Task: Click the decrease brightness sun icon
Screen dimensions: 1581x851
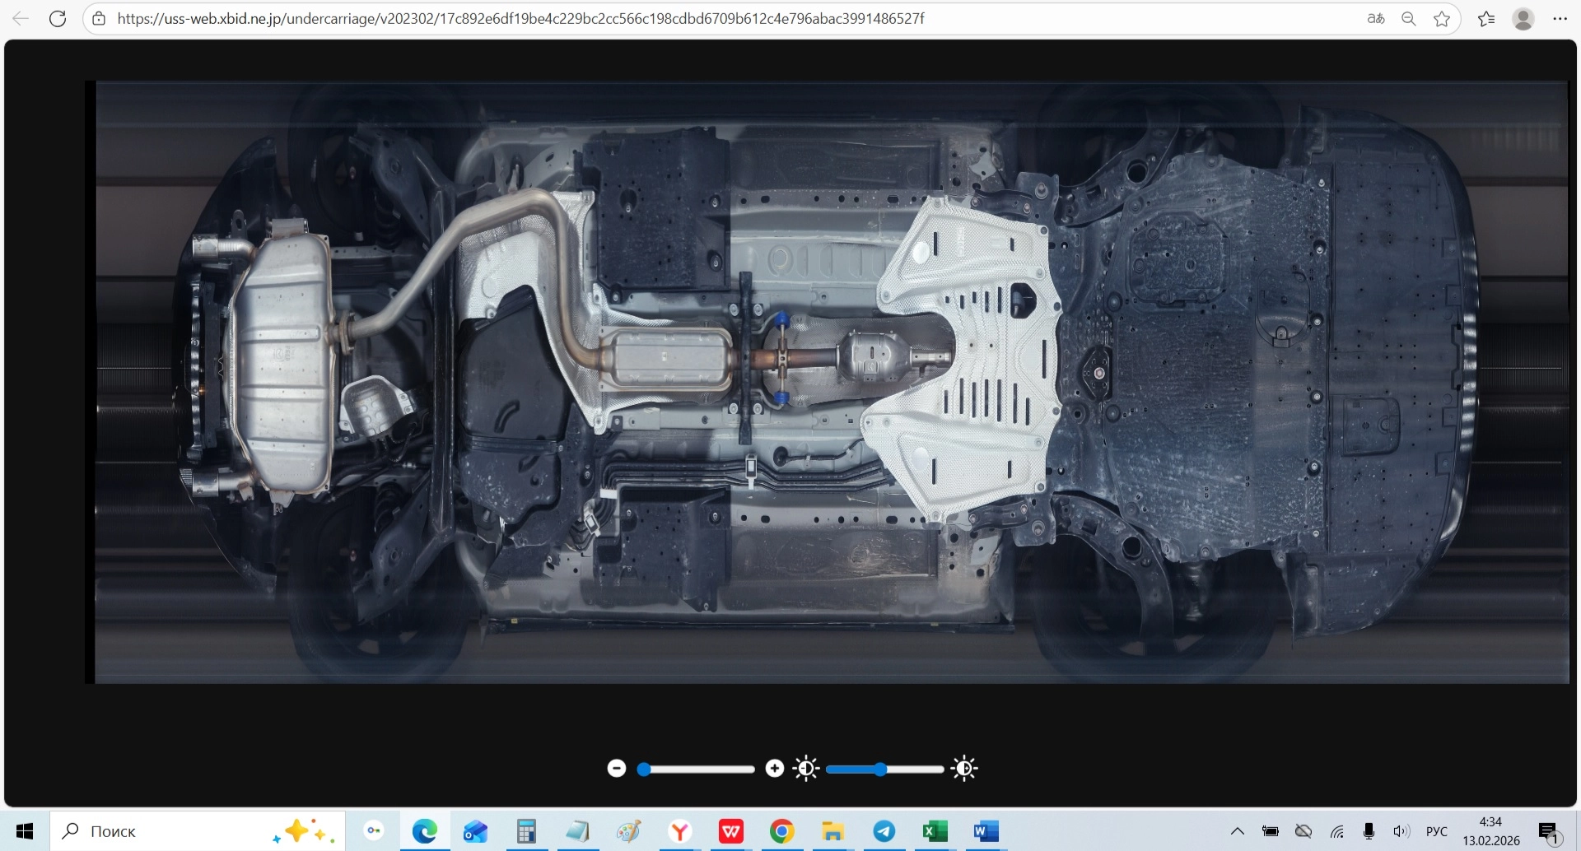Action: coord(805,769)
